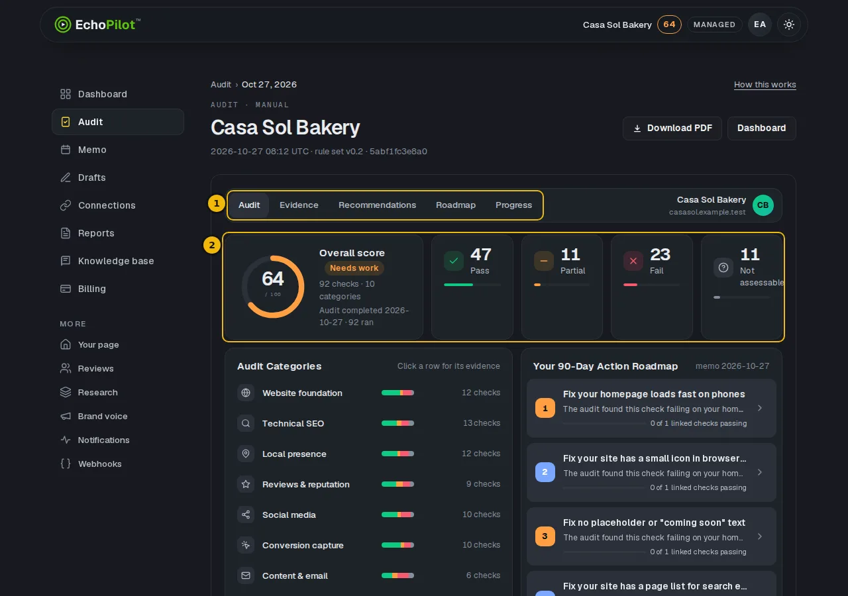Click the Website foundation globe icon
The image size is (848, 596).
[246, 393]
